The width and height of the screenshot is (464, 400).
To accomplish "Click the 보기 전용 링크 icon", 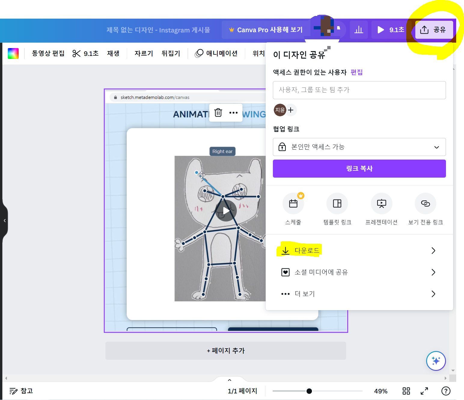I will point(425,203).
